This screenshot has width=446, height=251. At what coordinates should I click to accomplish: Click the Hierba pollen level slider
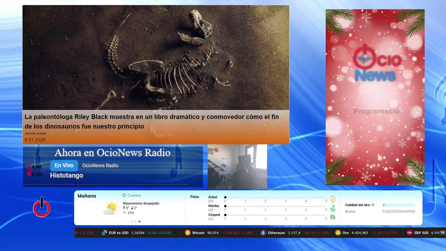(x=276, y=206)
